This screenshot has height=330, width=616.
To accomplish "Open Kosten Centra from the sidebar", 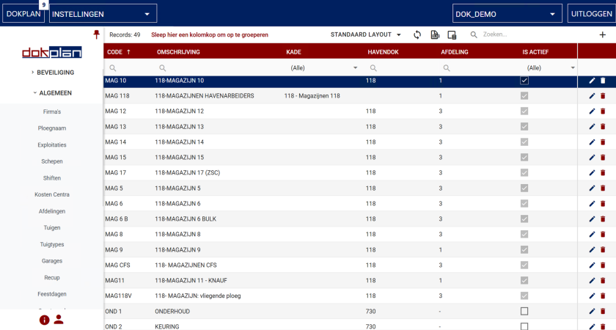I will (51, 194).
